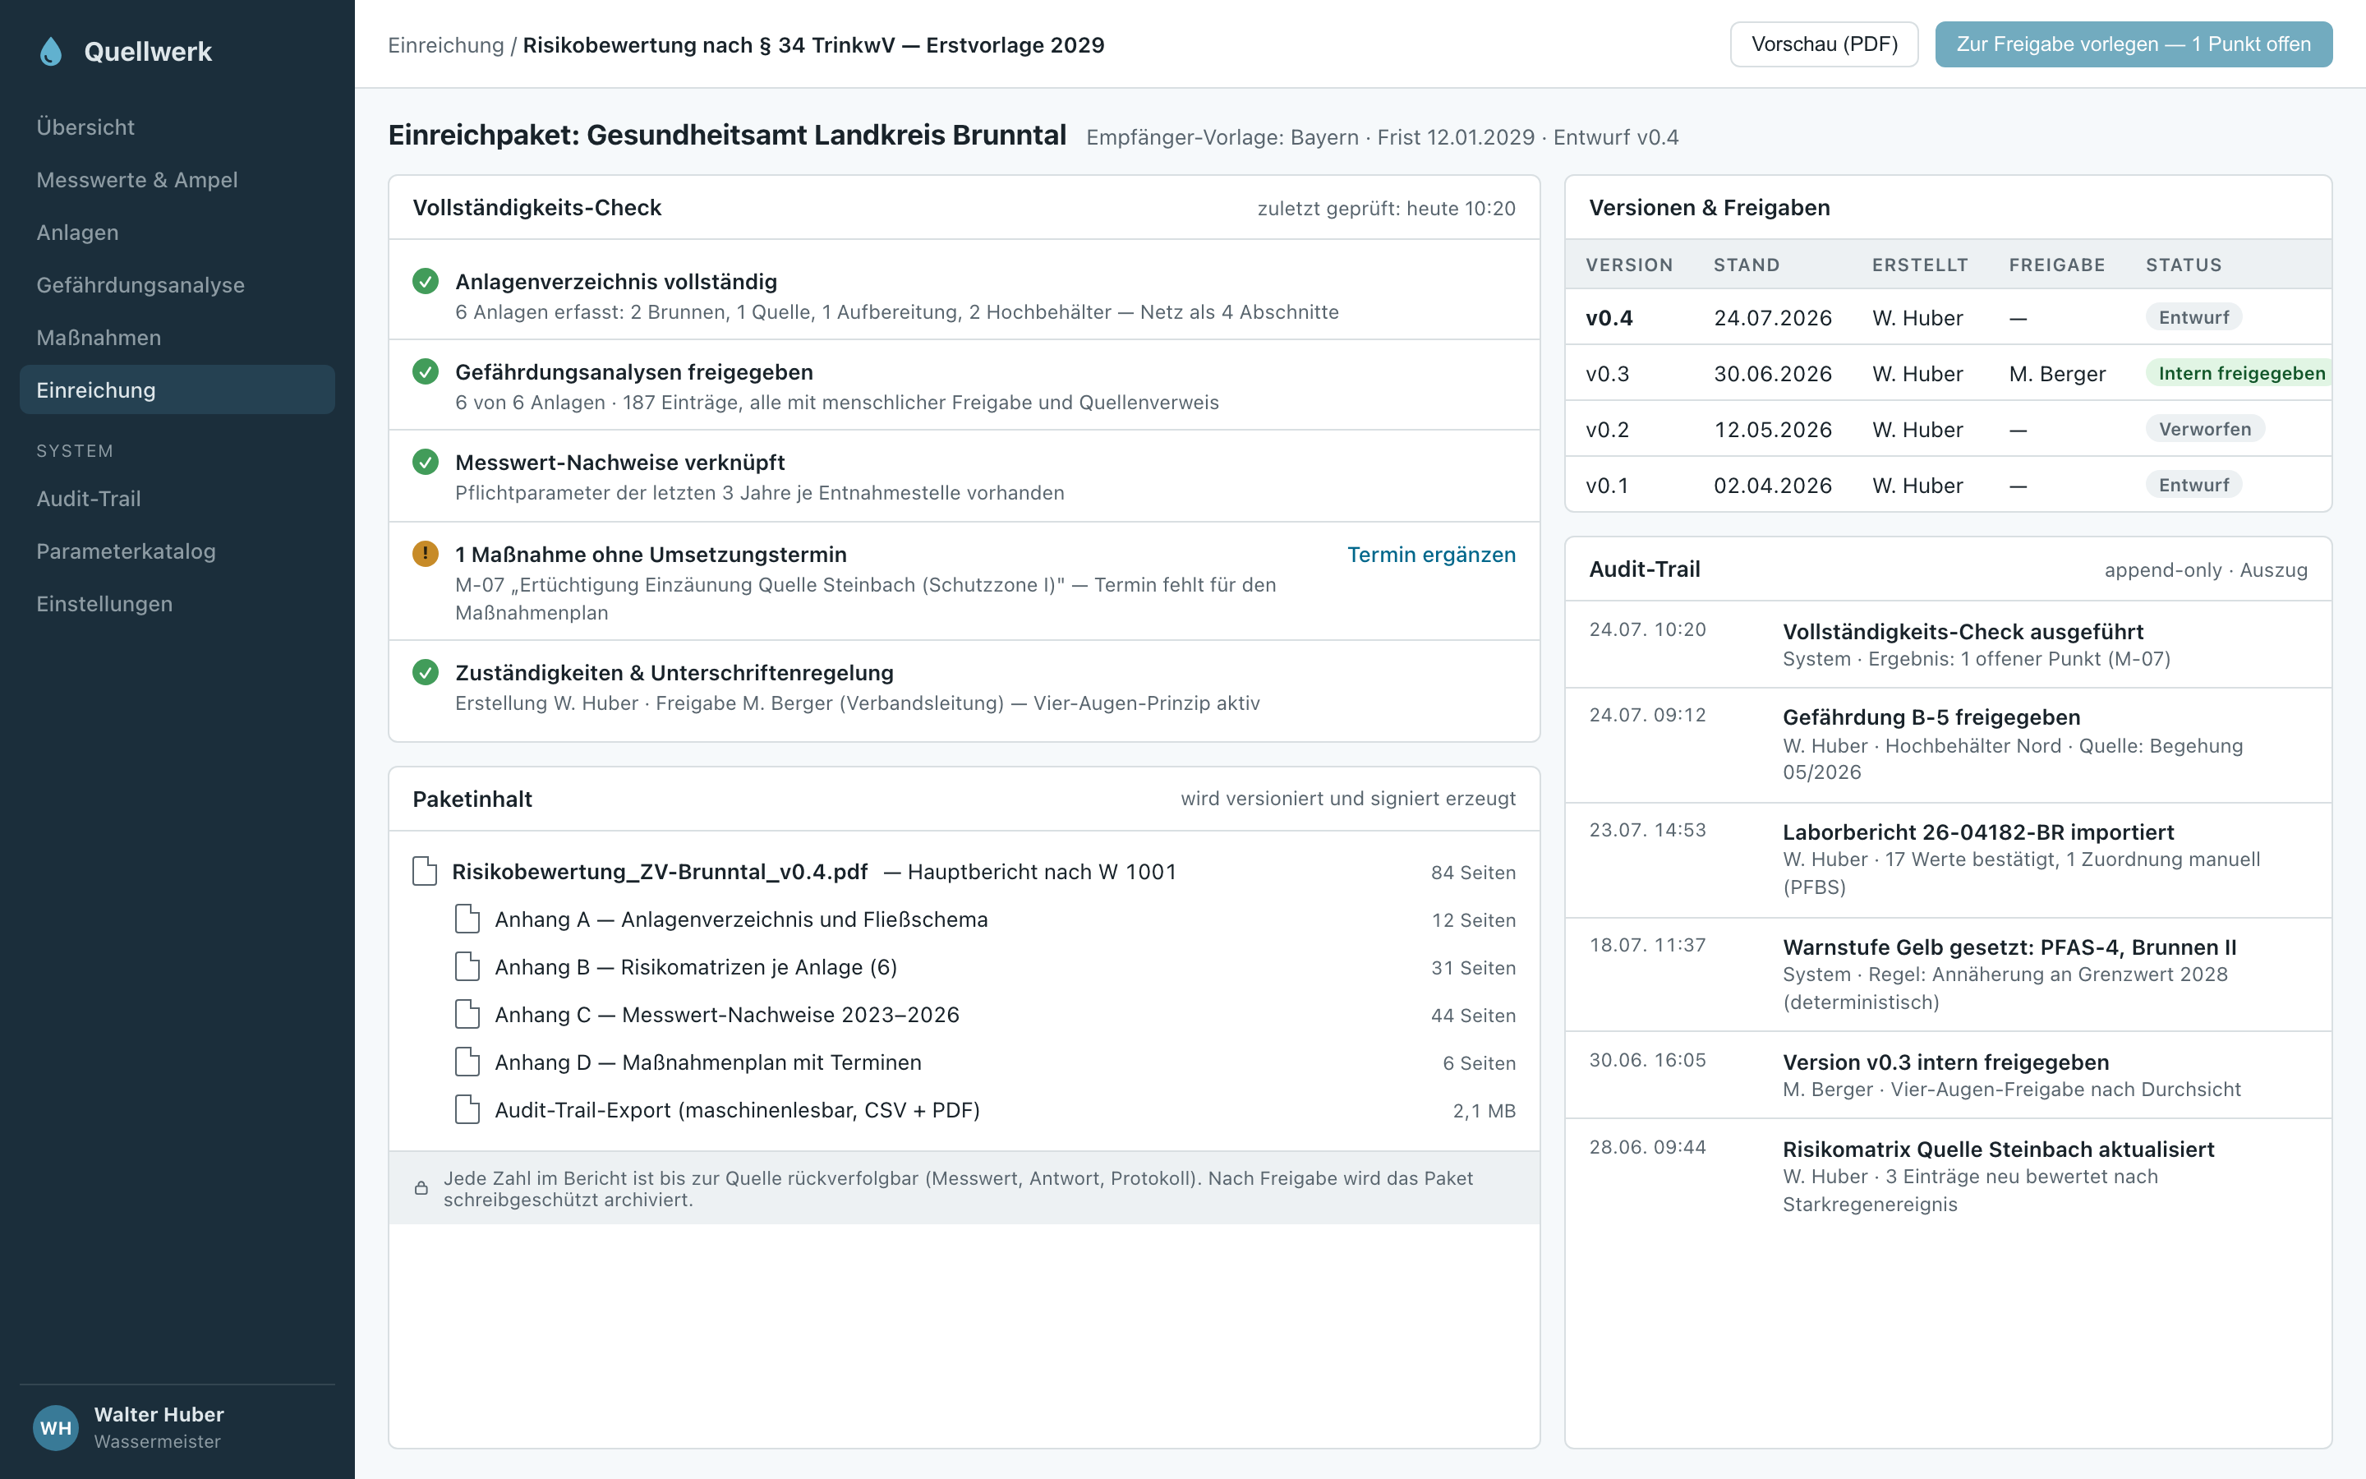Click the STATUS column header

pyautogui.click(x=2183, y=265)
